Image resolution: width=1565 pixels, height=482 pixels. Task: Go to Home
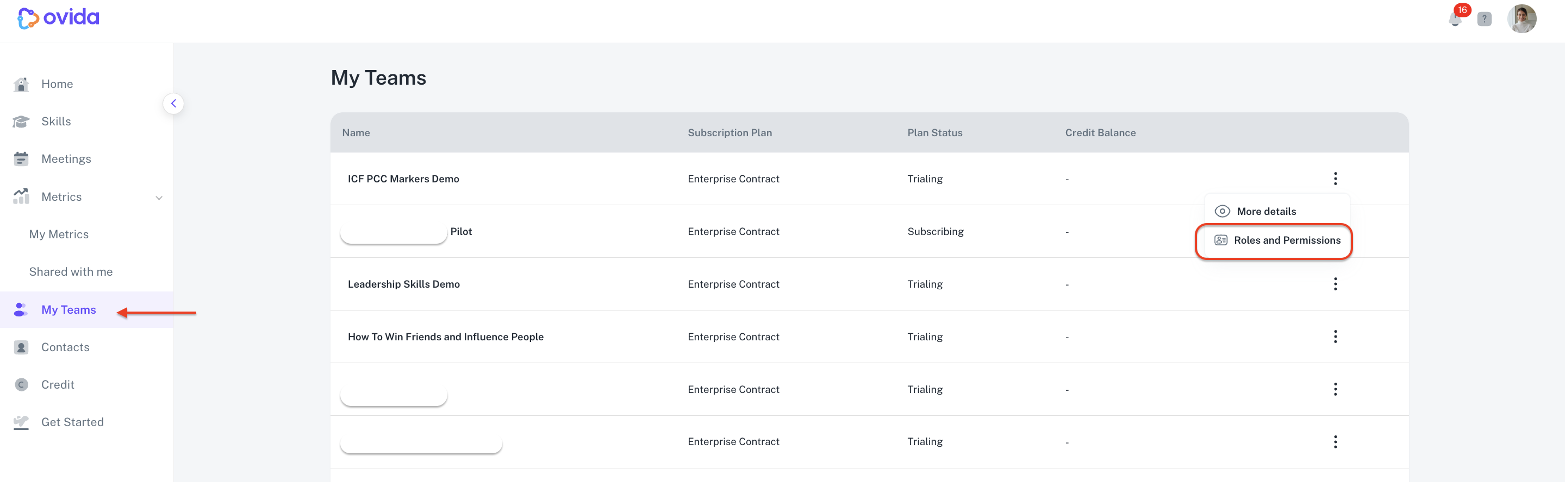click(57, 84)
